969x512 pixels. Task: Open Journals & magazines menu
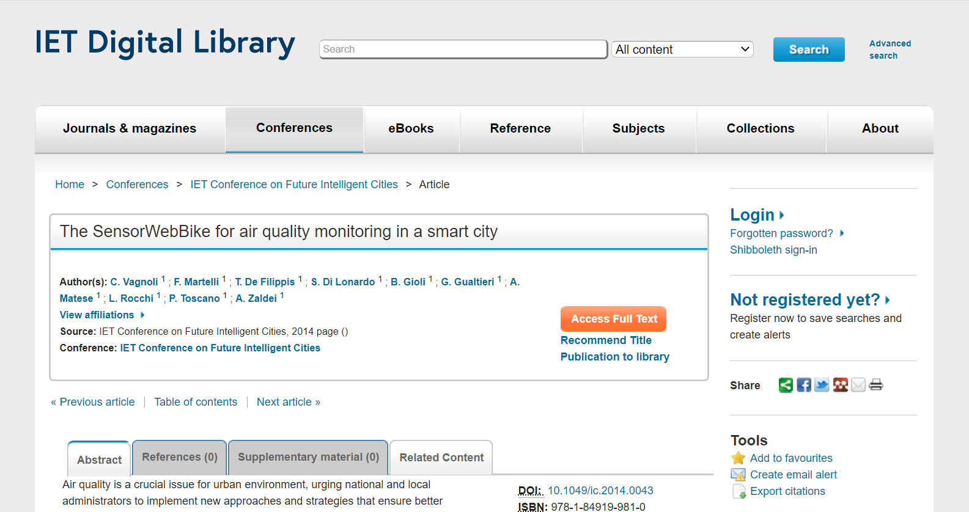pyautogui.click(x=130, y=128)
